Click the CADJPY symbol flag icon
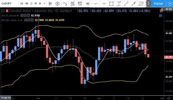 coord(7,11)
